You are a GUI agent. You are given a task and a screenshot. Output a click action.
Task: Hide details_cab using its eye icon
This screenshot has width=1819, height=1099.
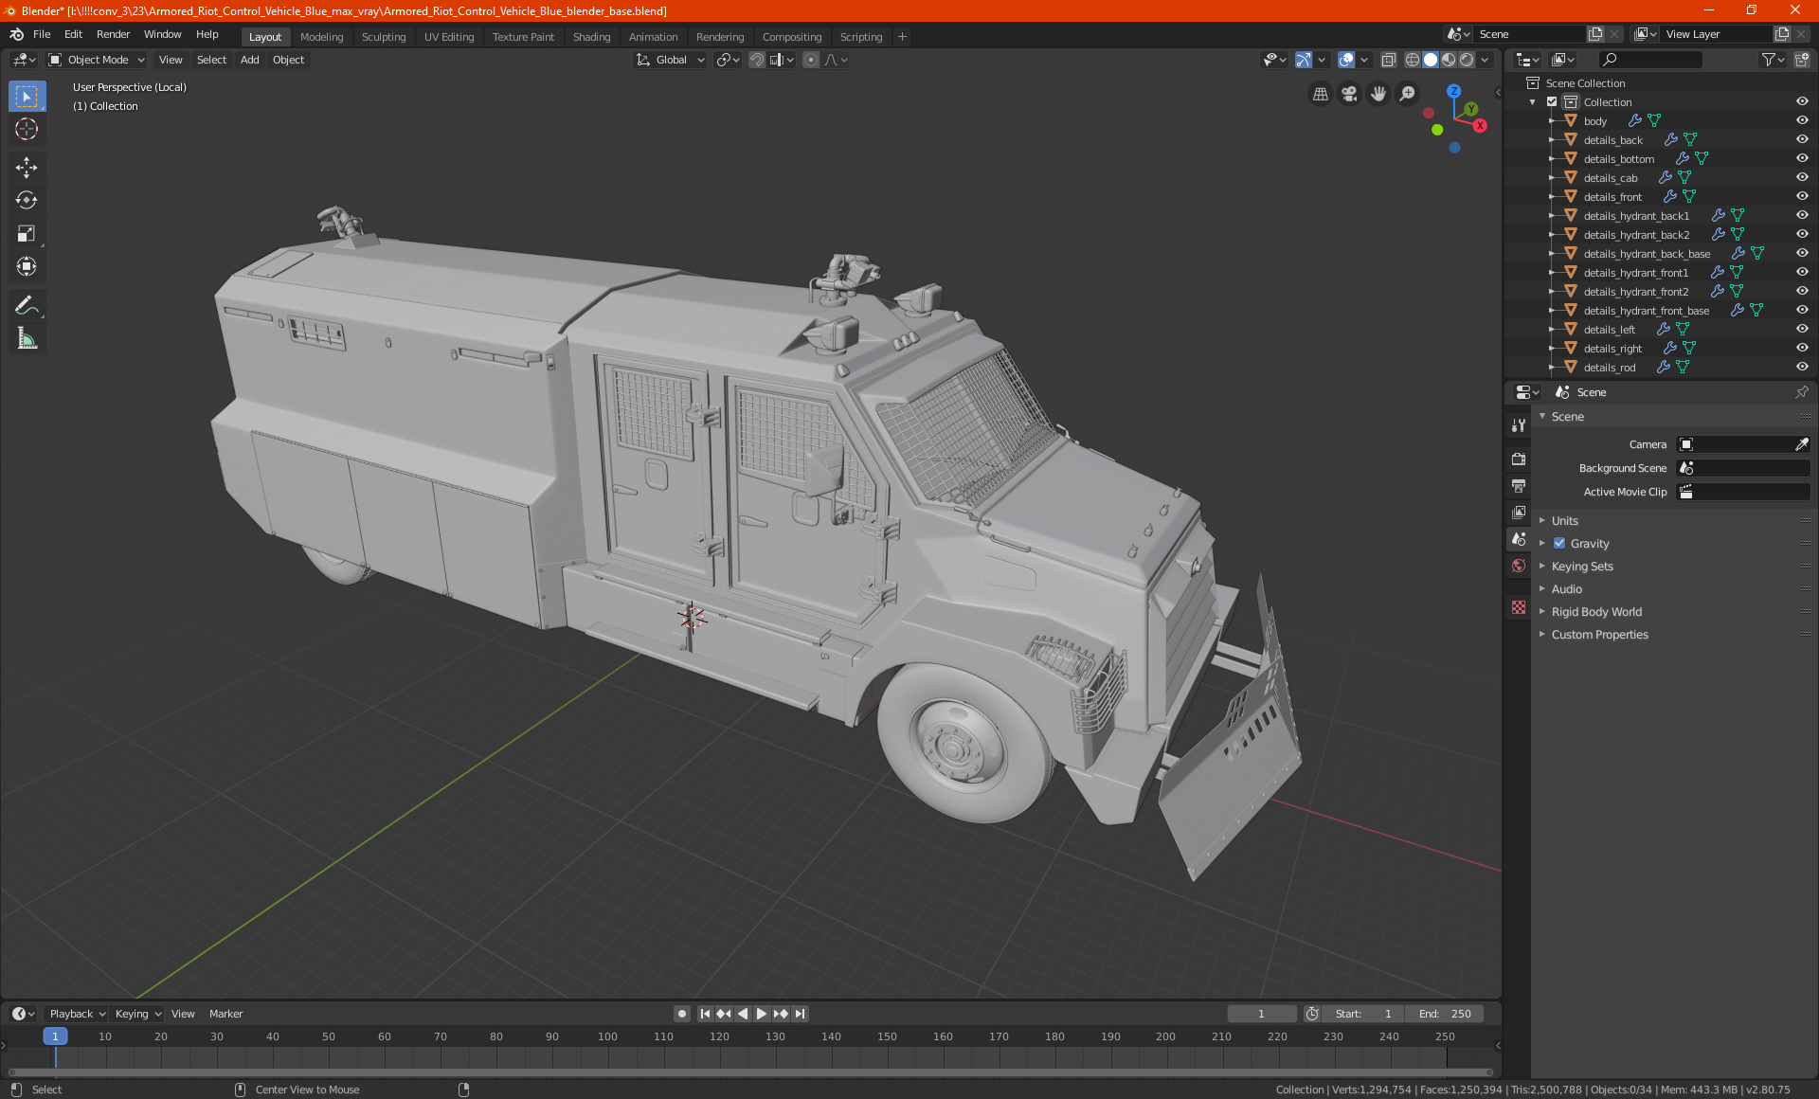click(x=1802, y=178)
